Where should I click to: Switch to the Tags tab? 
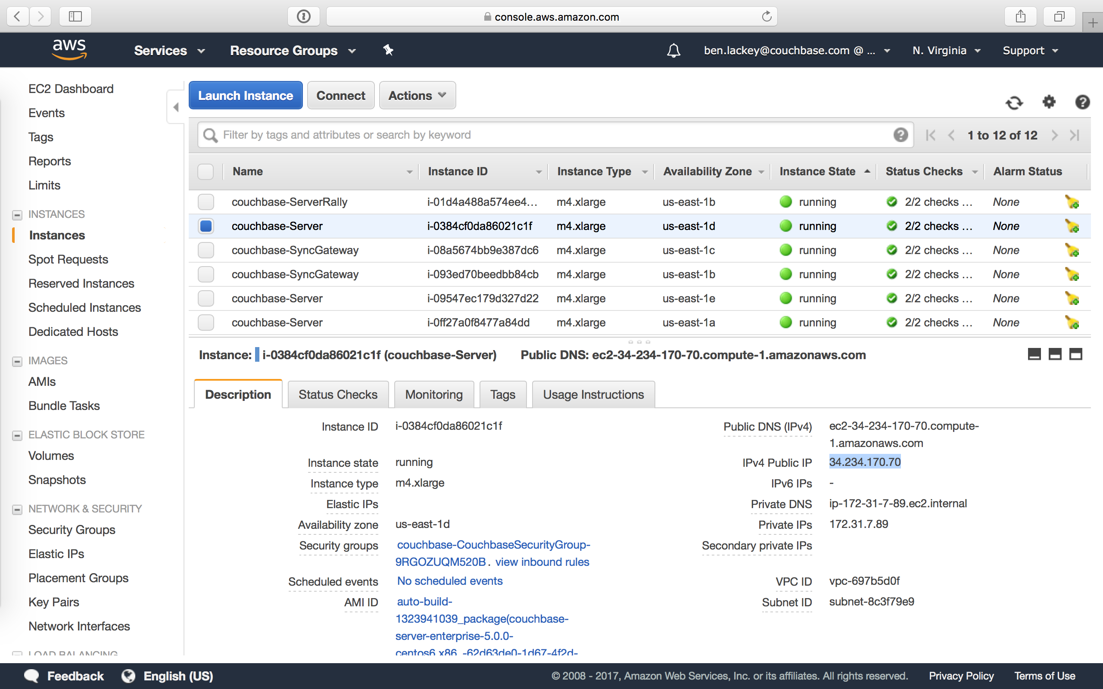(x=503, y=394)
